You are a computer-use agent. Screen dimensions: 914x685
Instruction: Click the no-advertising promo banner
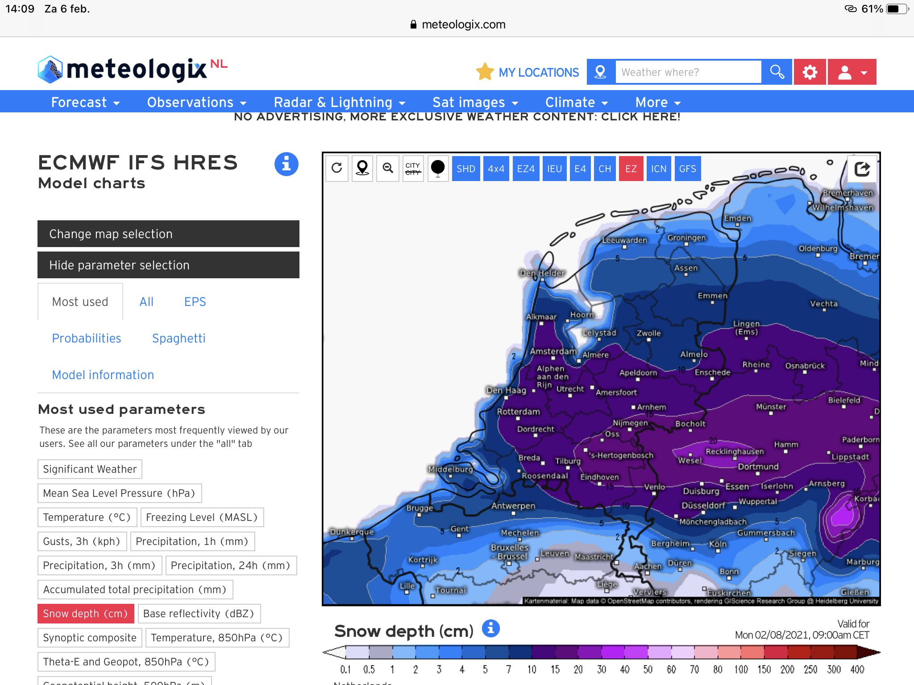point(457,117)
